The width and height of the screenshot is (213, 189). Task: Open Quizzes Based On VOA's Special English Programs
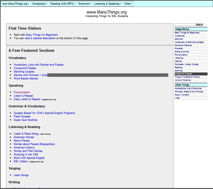click(44, 113)
